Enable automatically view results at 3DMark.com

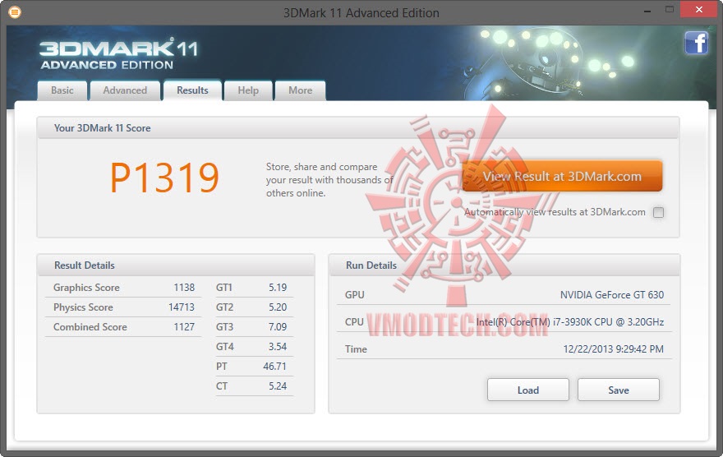coord(658,212)
